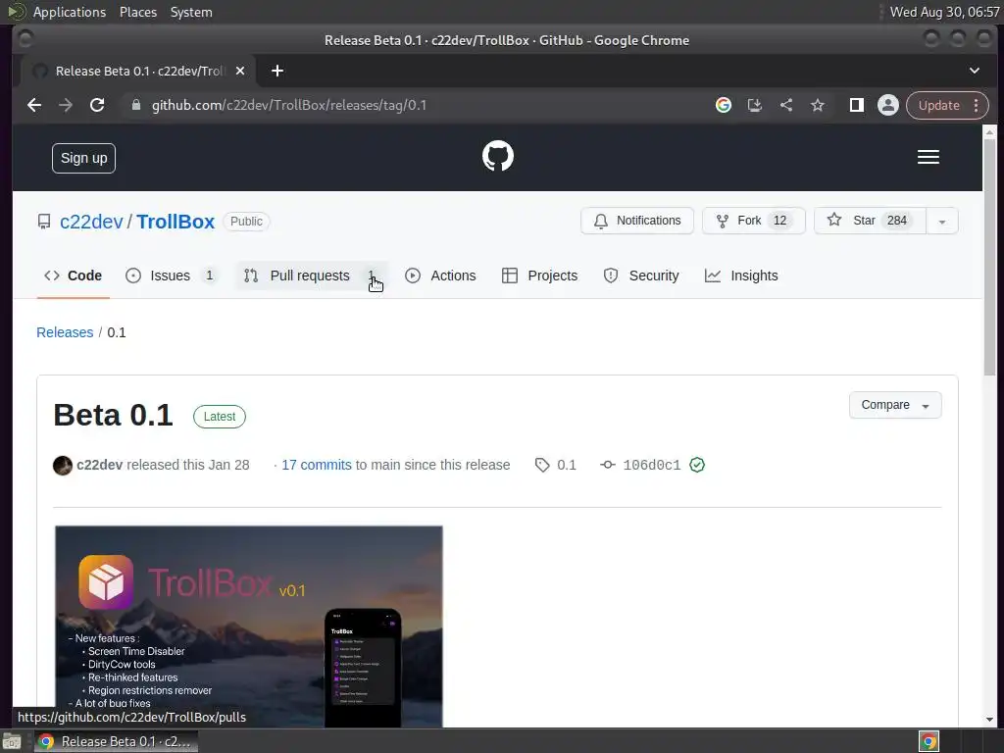Viewport: 1004px width, 753px height.
Task: Click the TrollBox v0.1 banner image
Action: pyautogui.click(x=249, y=627)
